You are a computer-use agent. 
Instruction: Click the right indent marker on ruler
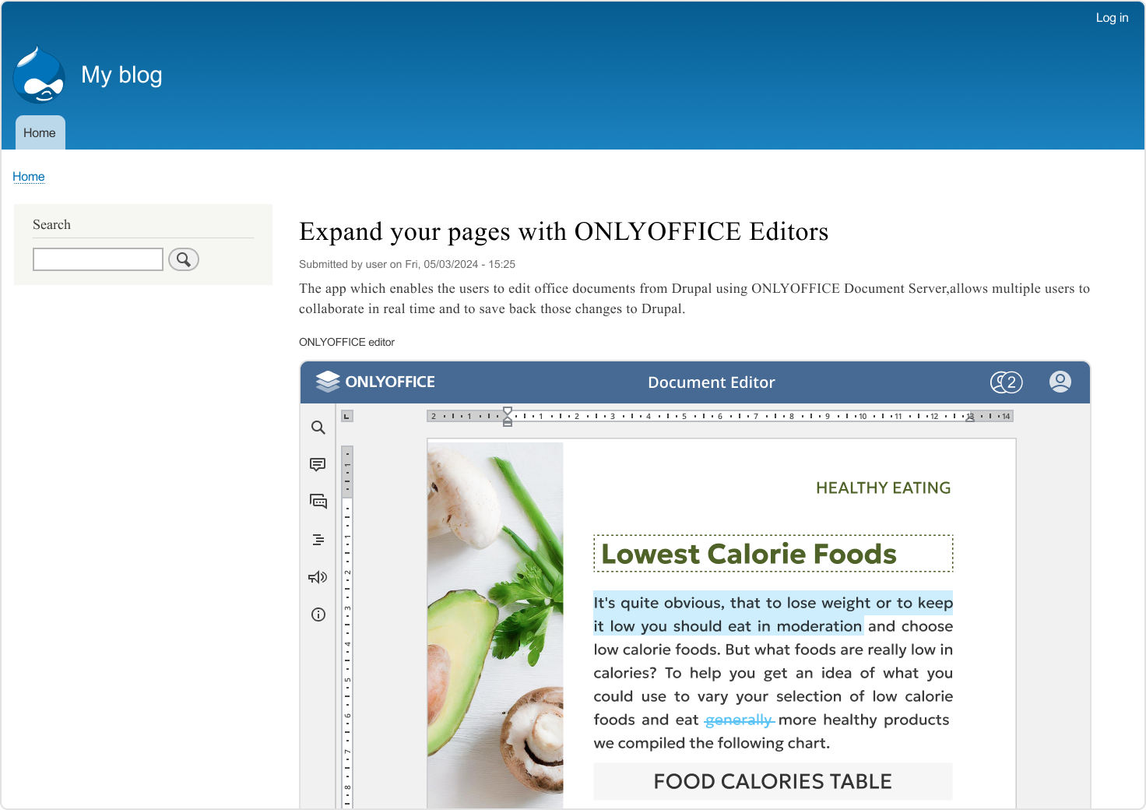click(x=970, y=419)
